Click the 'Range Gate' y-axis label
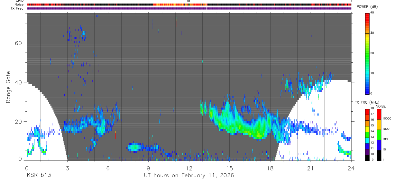Viewport: 395px width, 182px height. [x=8, y=87]
